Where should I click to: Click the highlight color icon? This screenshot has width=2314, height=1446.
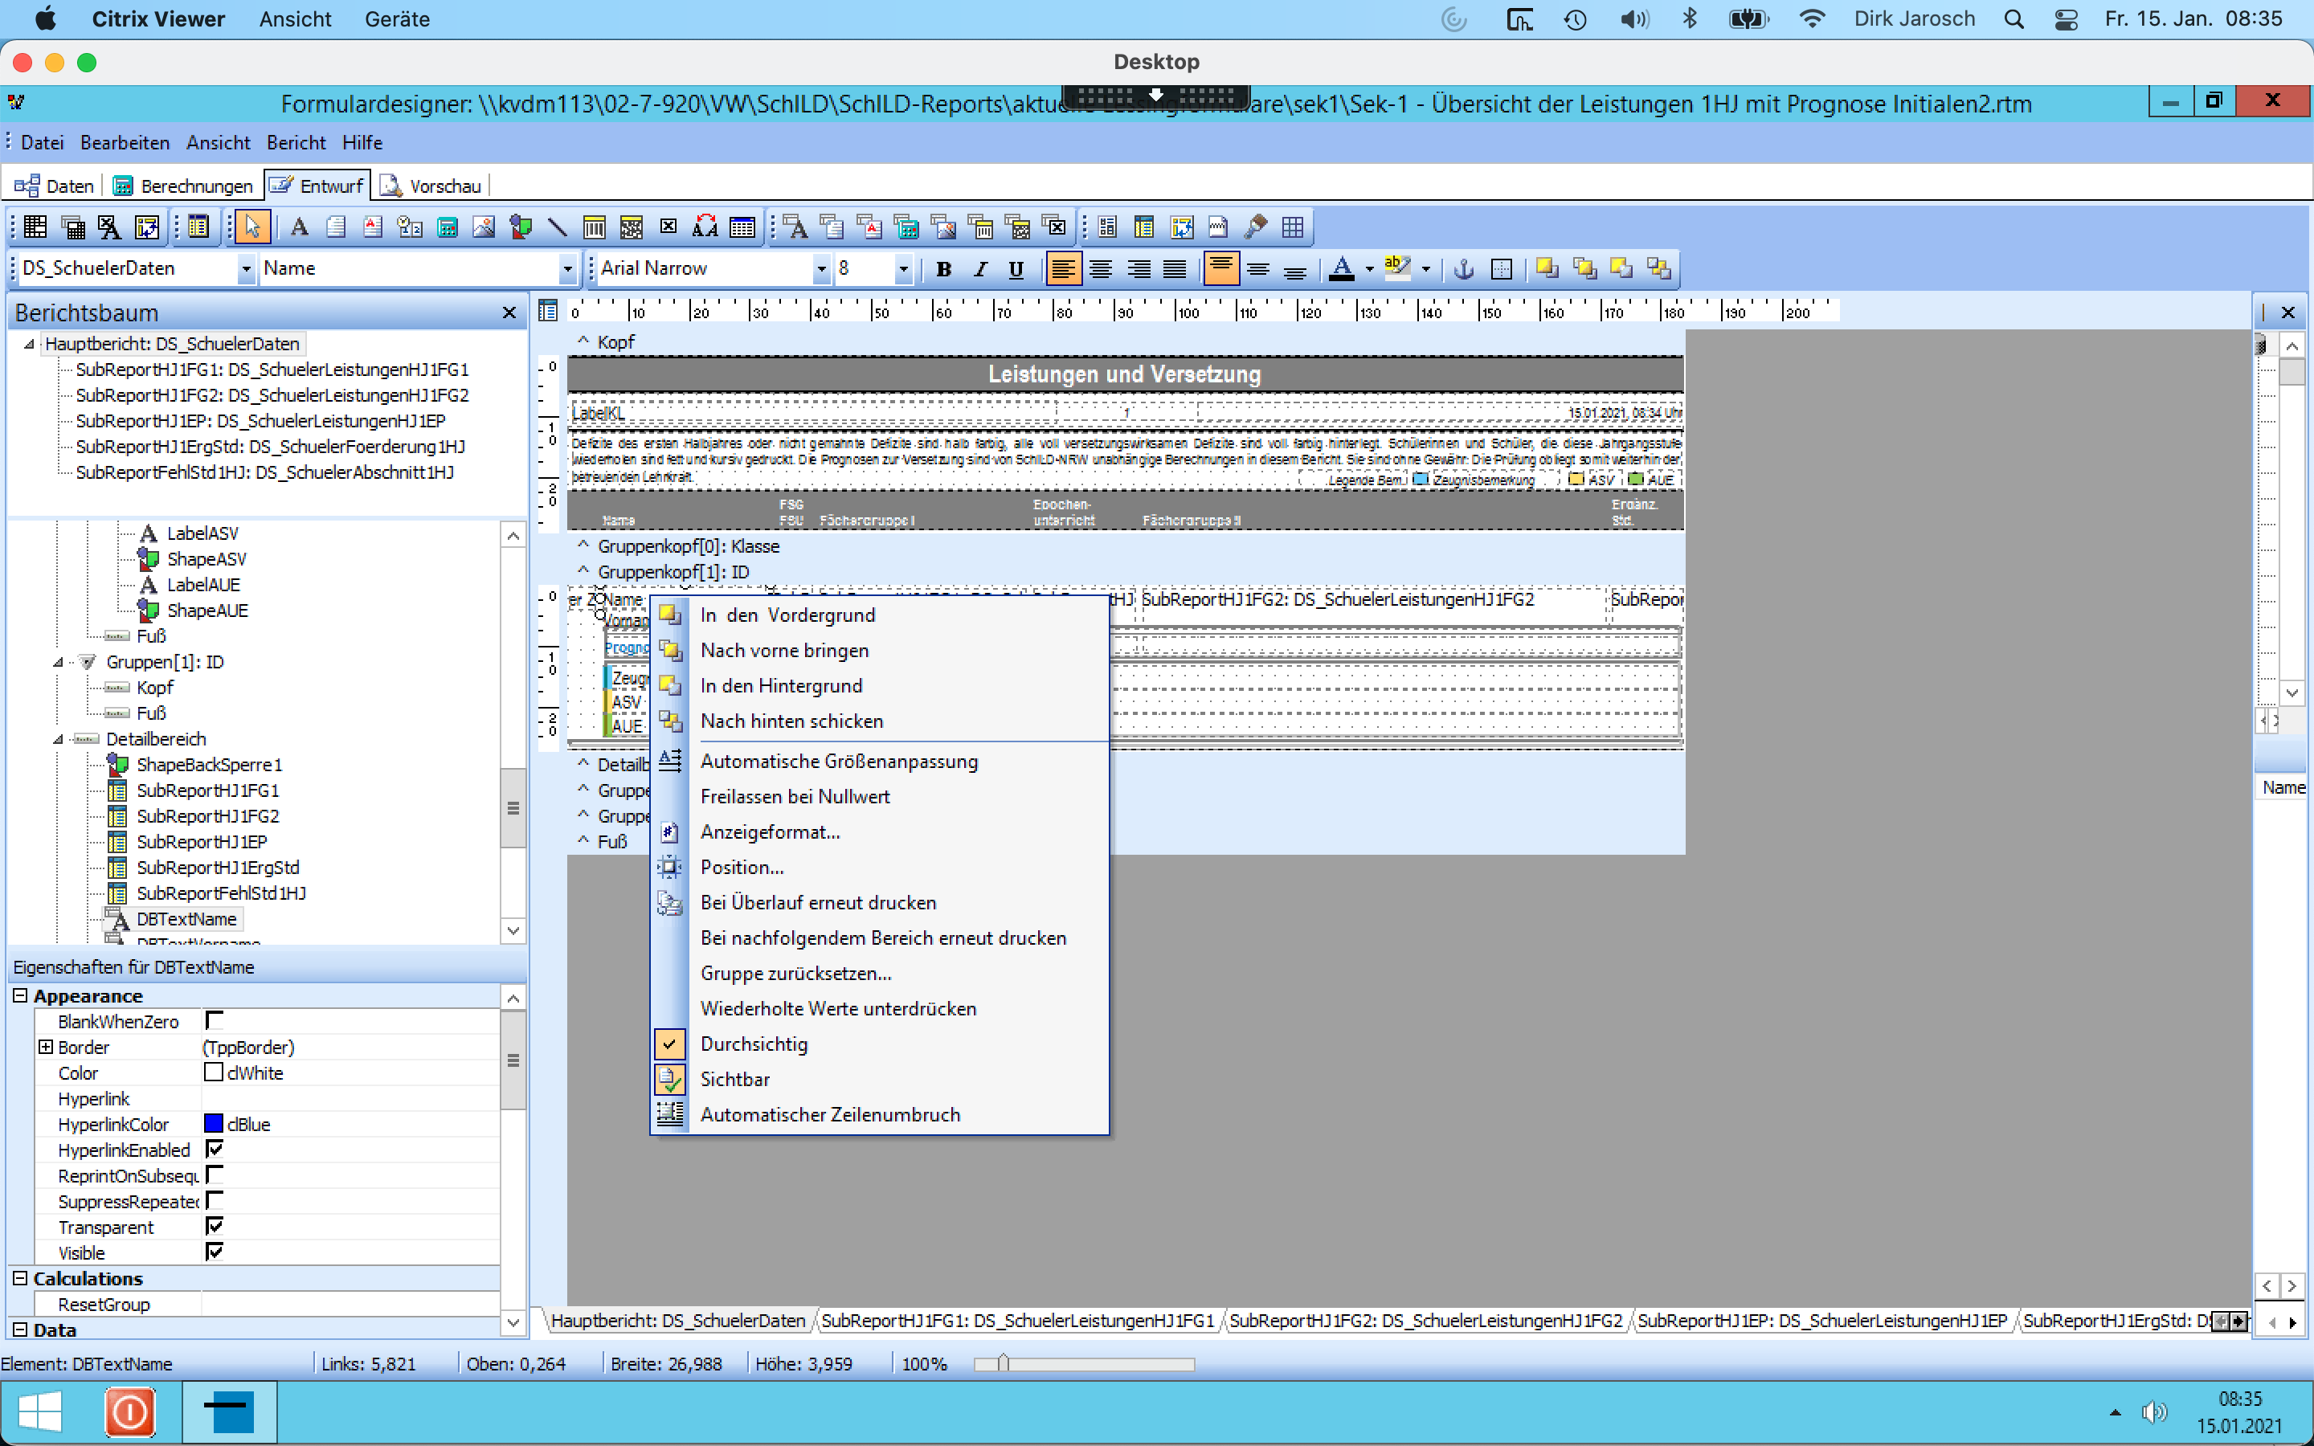pos(1397,269)
